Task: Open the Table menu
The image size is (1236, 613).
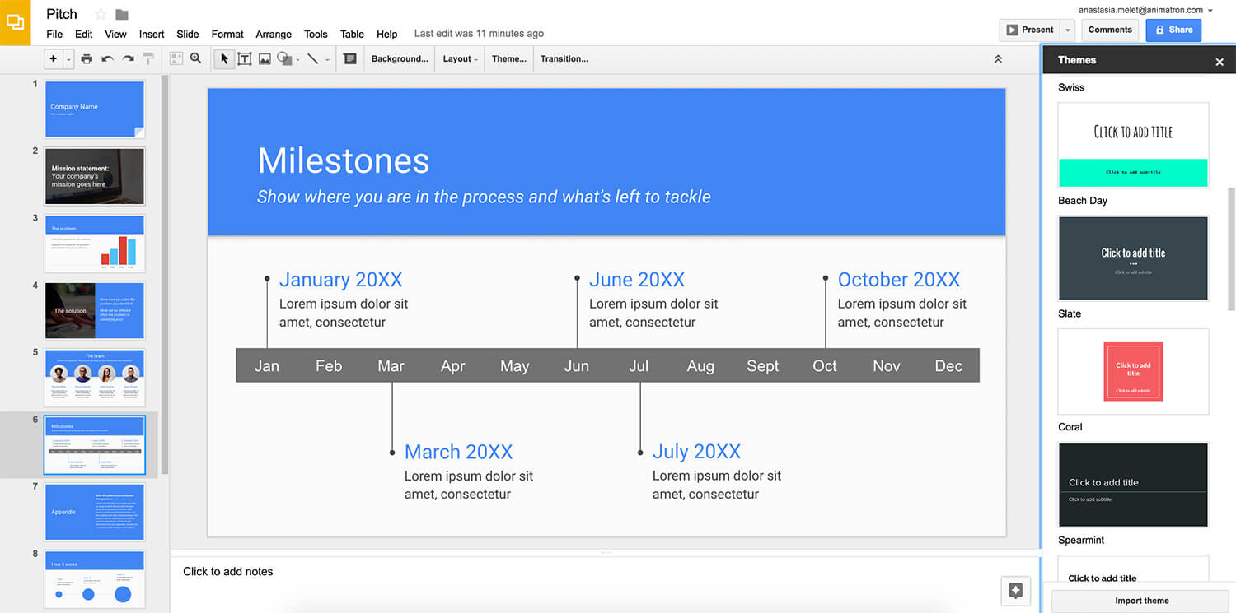Action: point(352,34)
